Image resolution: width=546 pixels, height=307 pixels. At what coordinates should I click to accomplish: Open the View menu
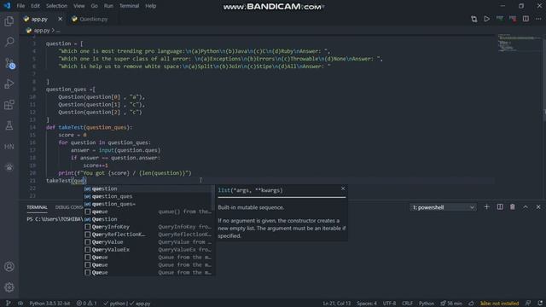[x=79, y=6]
